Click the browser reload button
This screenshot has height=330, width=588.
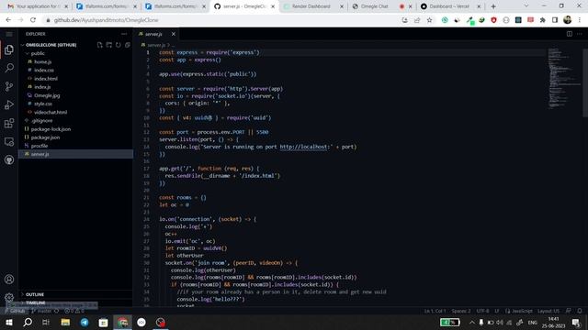coord(33,20)
